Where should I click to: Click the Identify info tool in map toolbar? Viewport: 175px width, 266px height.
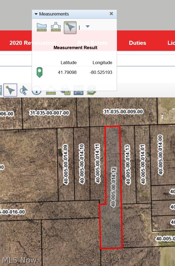[x=37, y=90]
